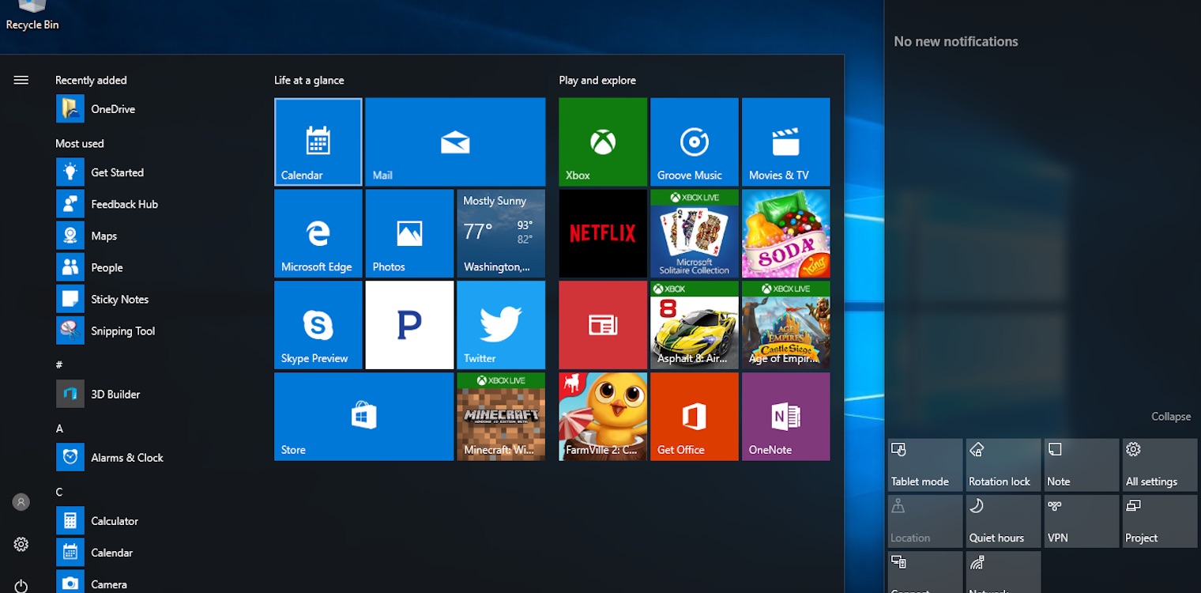This screenshot has height=593, width=1201.
Task: Jump via the # letter header
Action: (x=59, y=364)
